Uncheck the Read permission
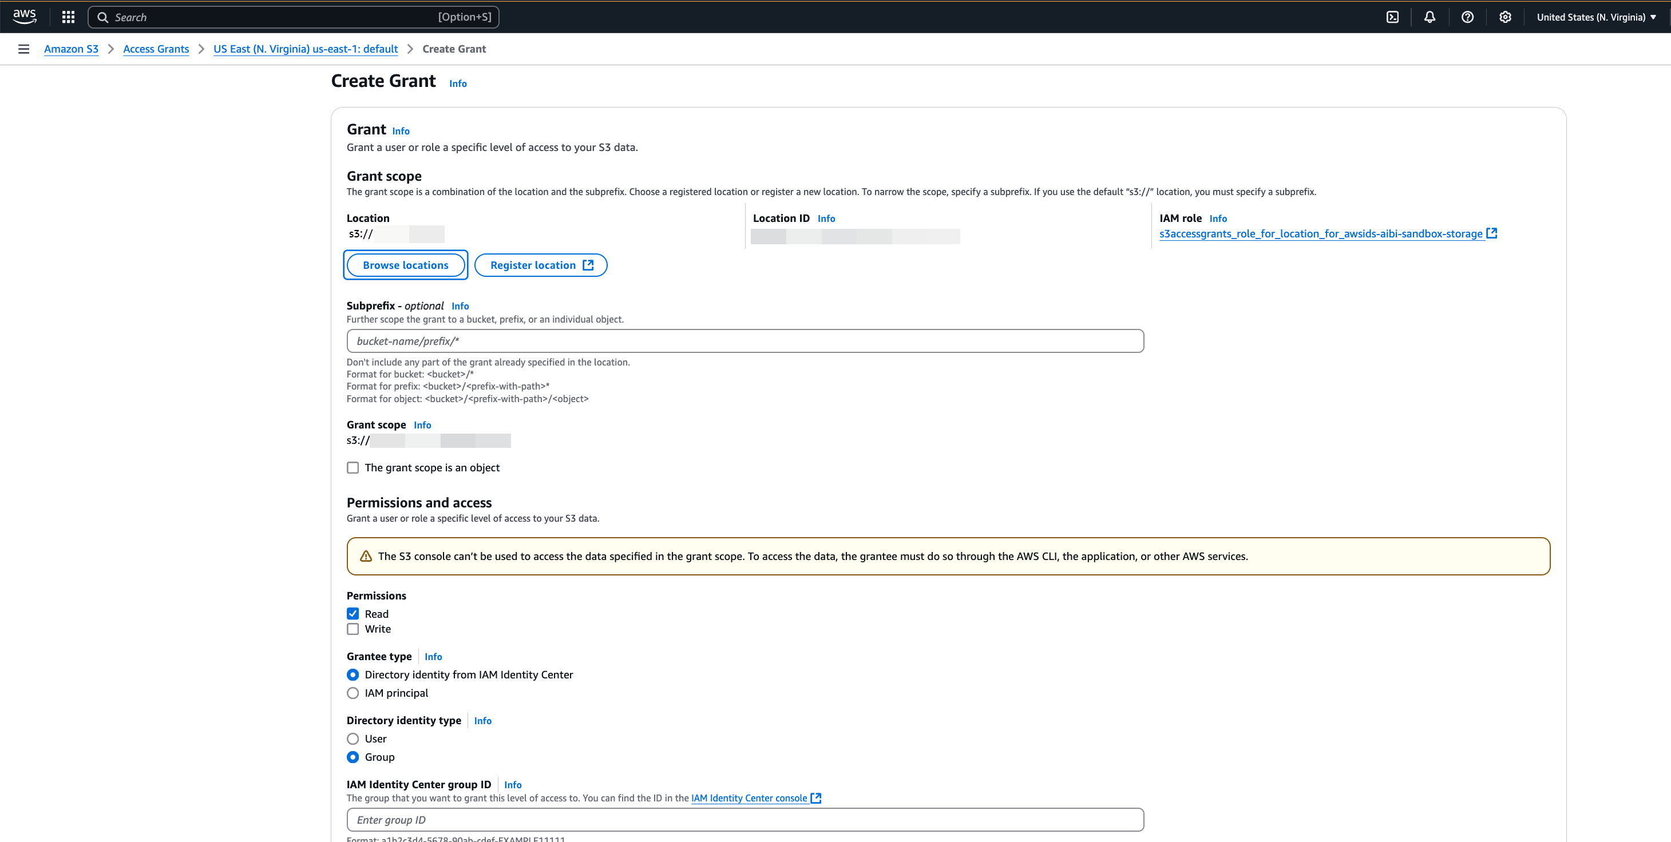This screenshot has height=842, width=1671. tap(353, 613)
